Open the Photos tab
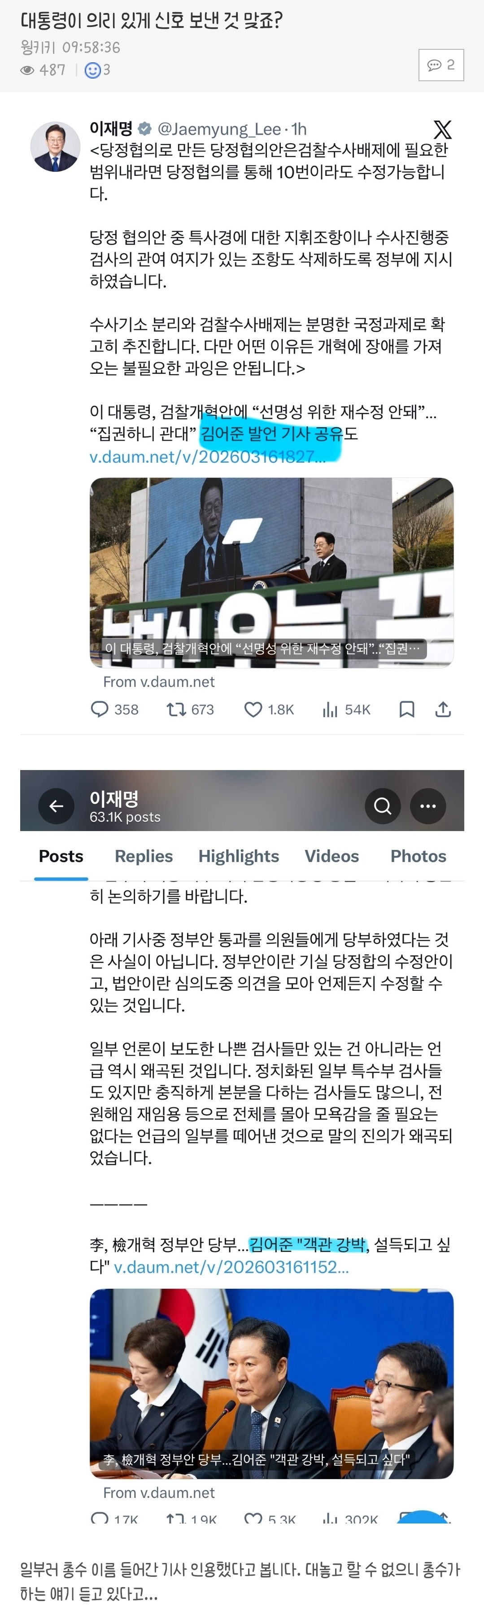This screenshot has height=1624, width=484. (419, 855)
